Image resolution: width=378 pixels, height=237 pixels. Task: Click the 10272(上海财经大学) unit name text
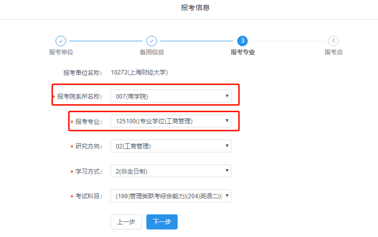(139, 72)
